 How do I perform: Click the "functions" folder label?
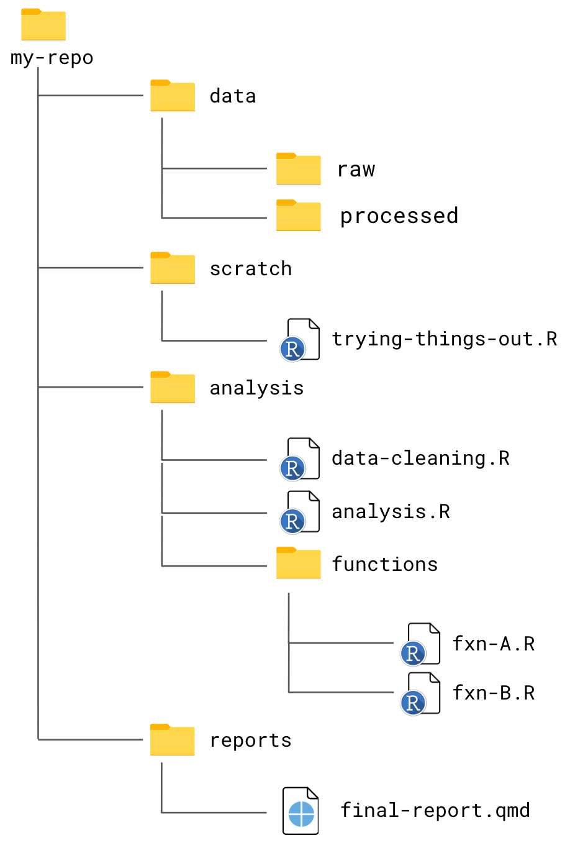(x=385, y=564)
